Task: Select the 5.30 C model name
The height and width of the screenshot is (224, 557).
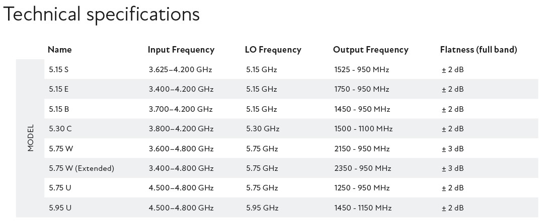Action: pos(60,129)
